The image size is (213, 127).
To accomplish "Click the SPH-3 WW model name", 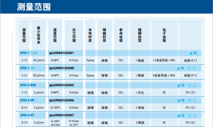I will pos(28,85).
